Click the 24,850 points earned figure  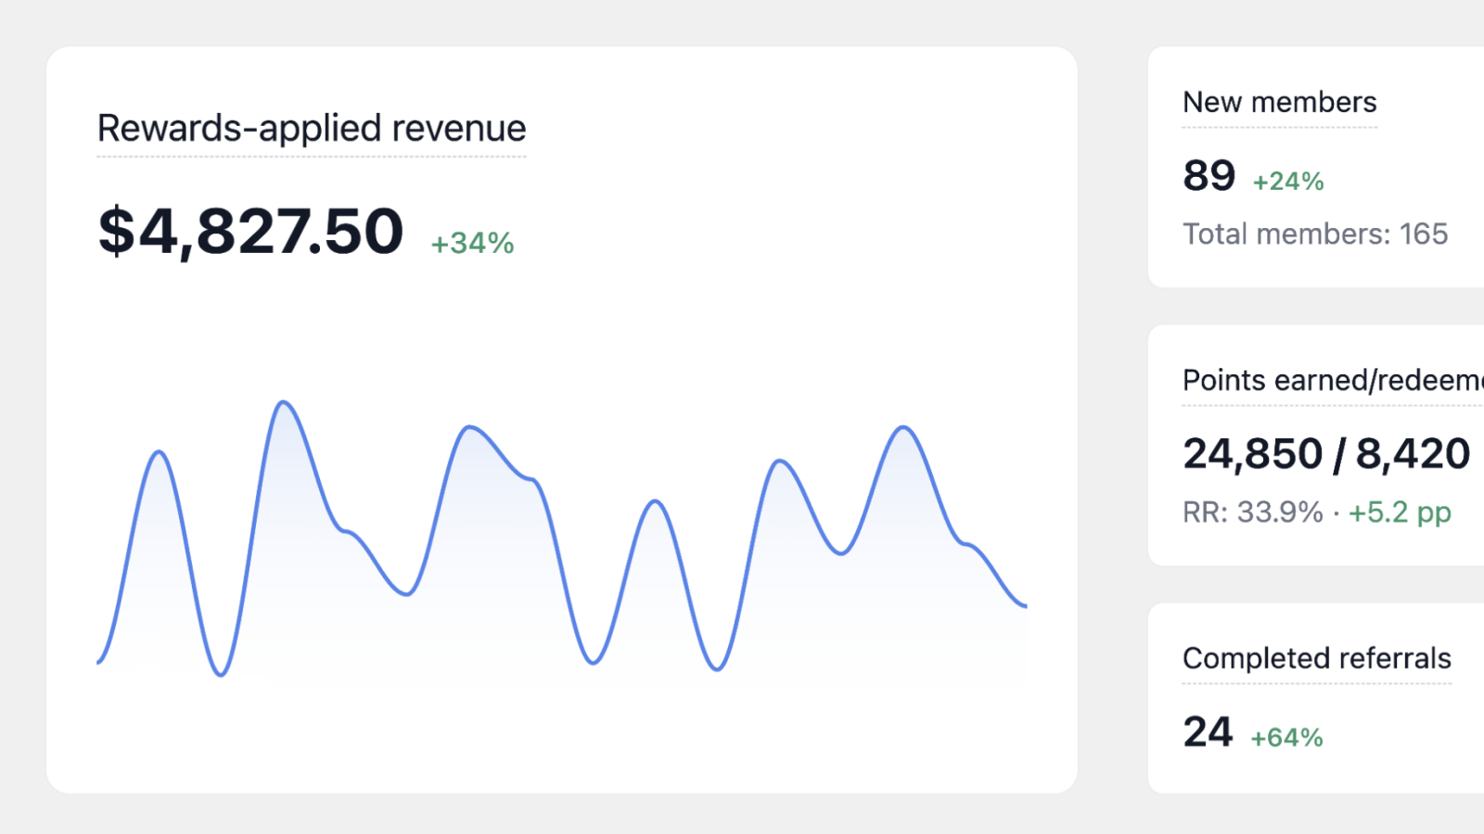pyautogui.click(x=1252, y=454)
